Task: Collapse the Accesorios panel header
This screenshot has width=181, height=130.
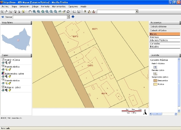Action: [165, 23]
